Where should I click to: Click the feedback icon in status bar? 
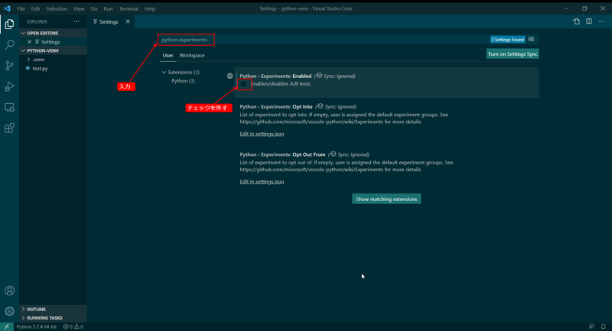(591, 326)
